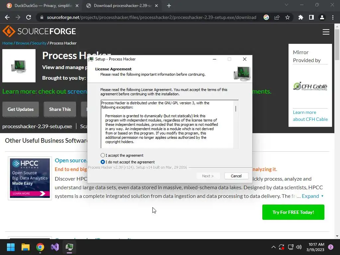Image resolution: width=340 pixels, height=255 pixels.
Task: Close the Download processhacker tab
Action: coord(156,6)
